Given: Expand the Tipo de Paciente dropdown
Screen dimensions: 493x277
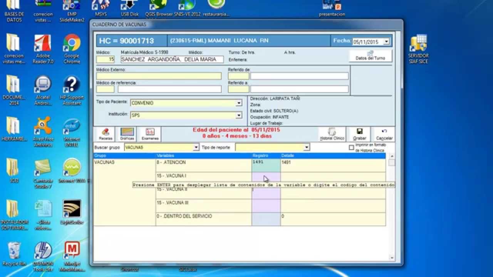Looking at the screenshot, I should 239,103.
